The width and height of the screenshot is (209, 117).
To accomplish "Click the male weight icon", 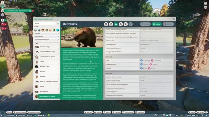I will [141, 68].
